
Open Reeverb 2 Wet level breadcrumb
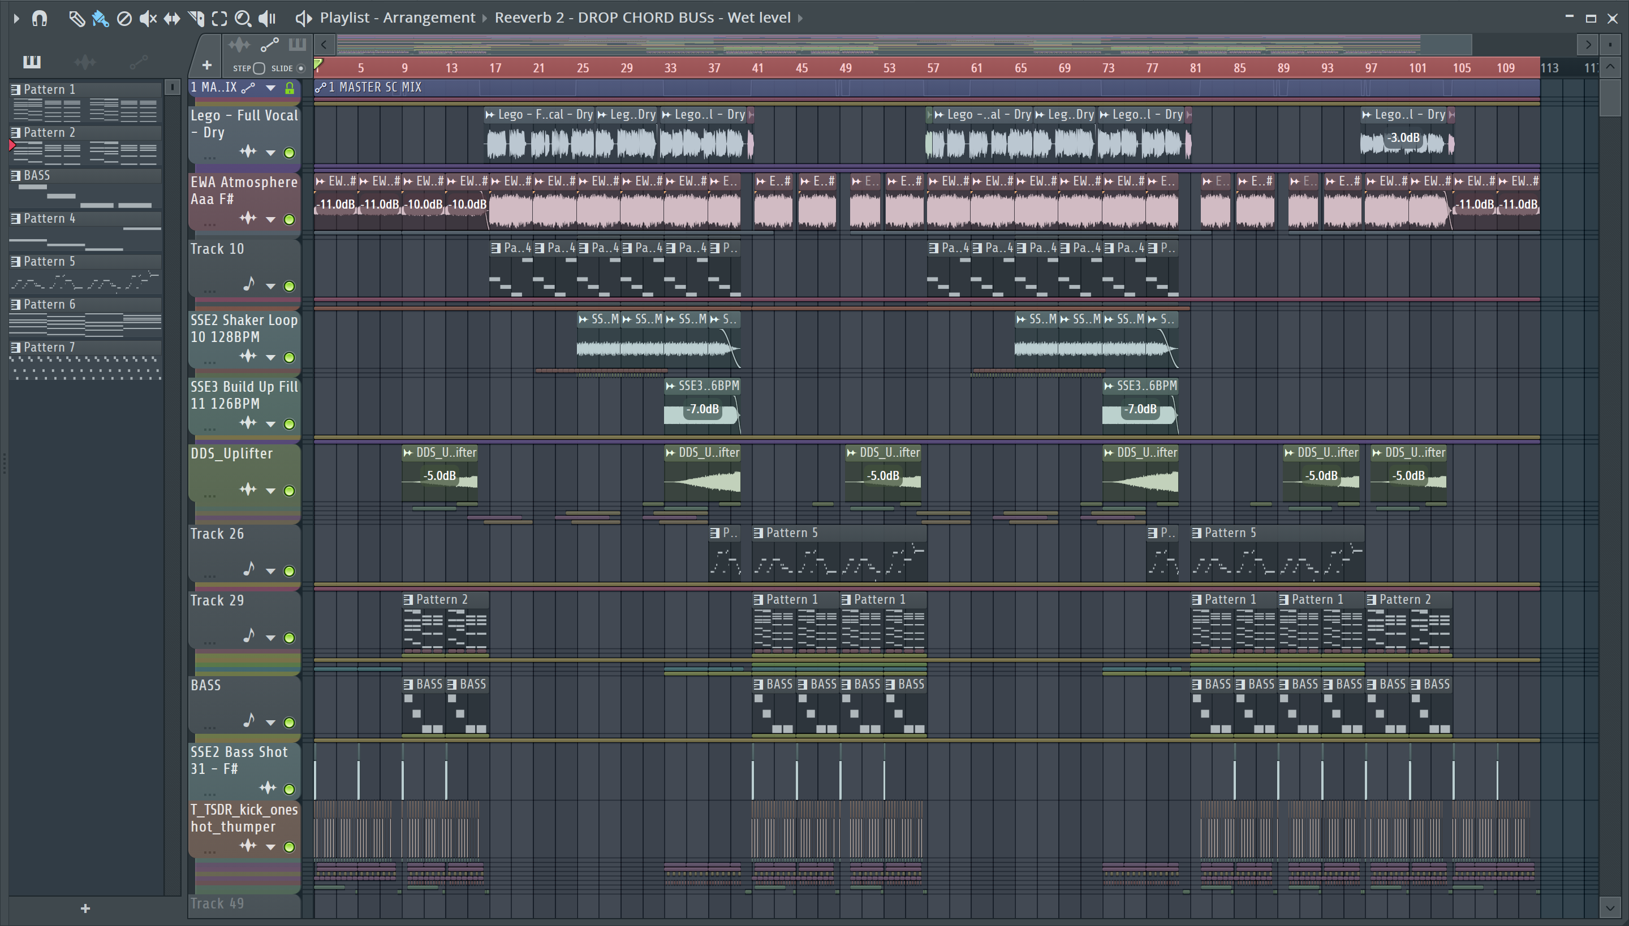(643, 18)
